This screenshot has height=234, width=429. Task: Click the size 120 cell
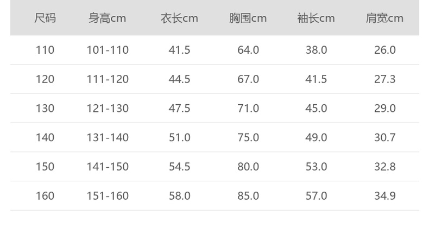(45, 79)
